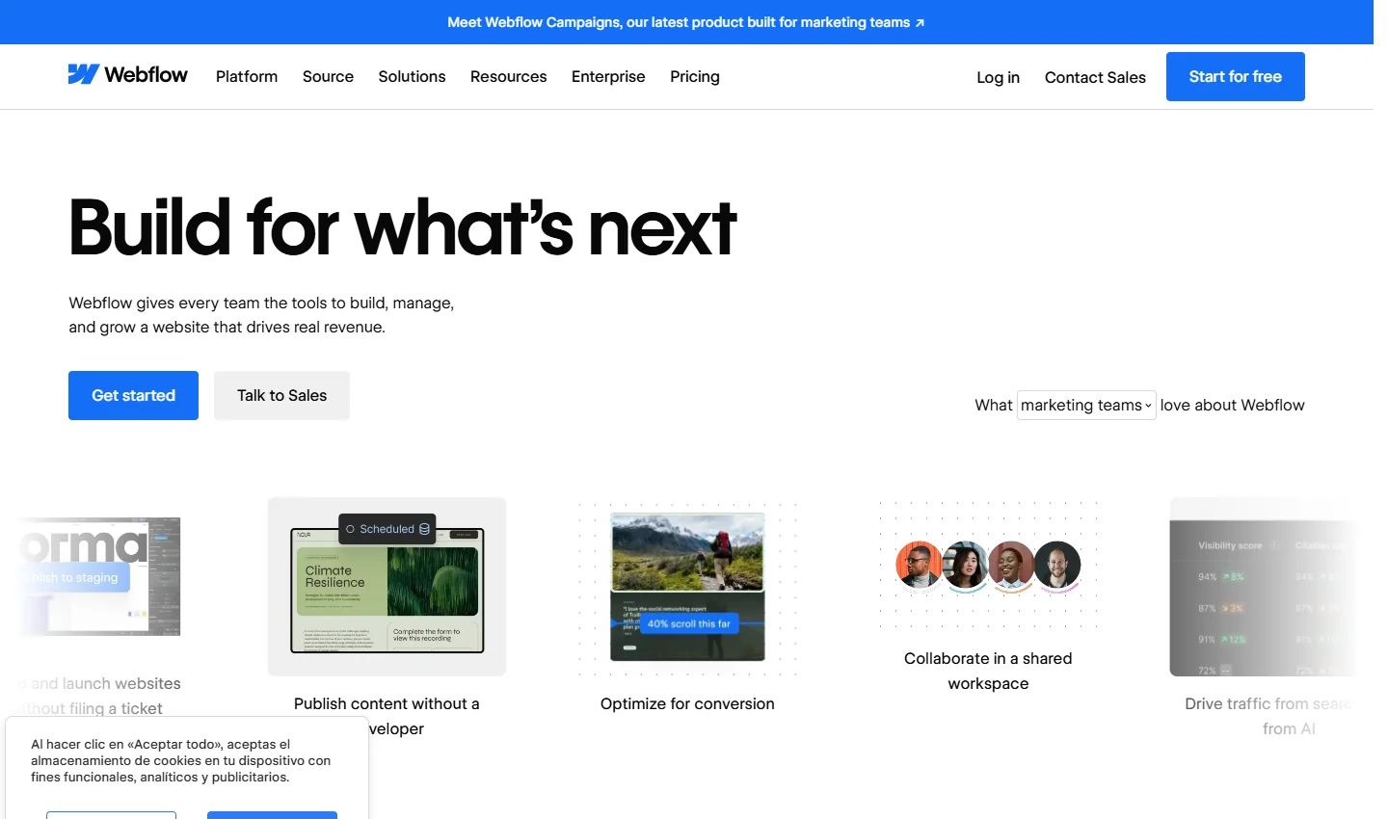Viewport: 1388px width, 819px height.
Task: Open the Resources menu
Action: click(508, 76)
